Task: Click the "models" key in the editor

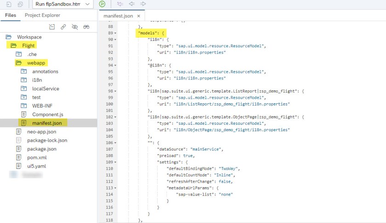Action: click(x=148, y=33)
